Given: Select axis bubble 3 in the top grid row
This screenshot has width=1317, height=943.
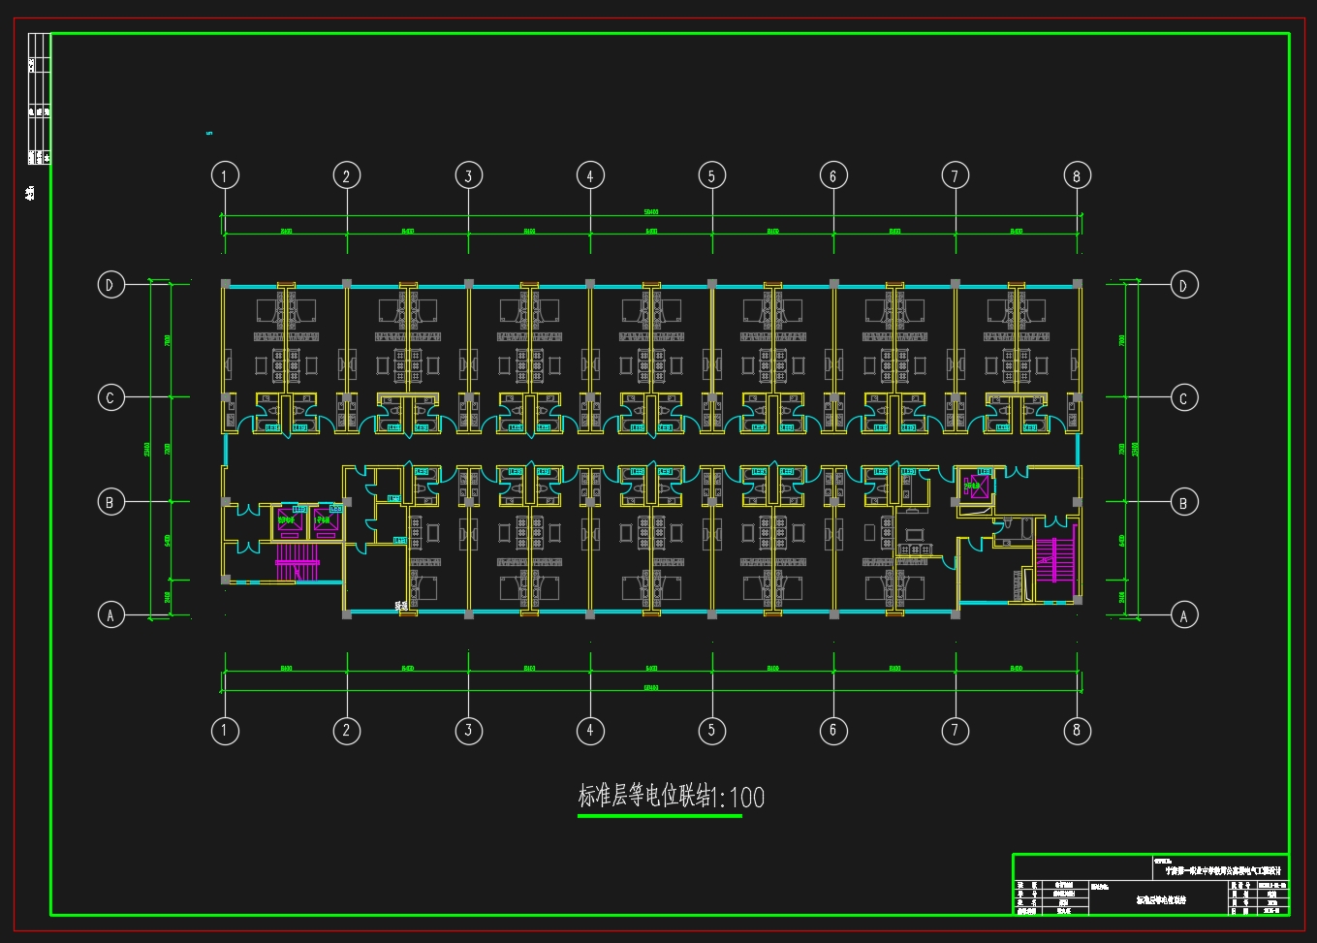Looking at the screenshot, I should 469,175.
